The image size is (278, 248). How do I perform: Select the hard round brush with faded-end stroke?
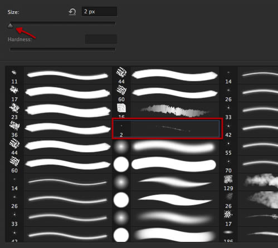pyautogui.click(x=166, y=235)
